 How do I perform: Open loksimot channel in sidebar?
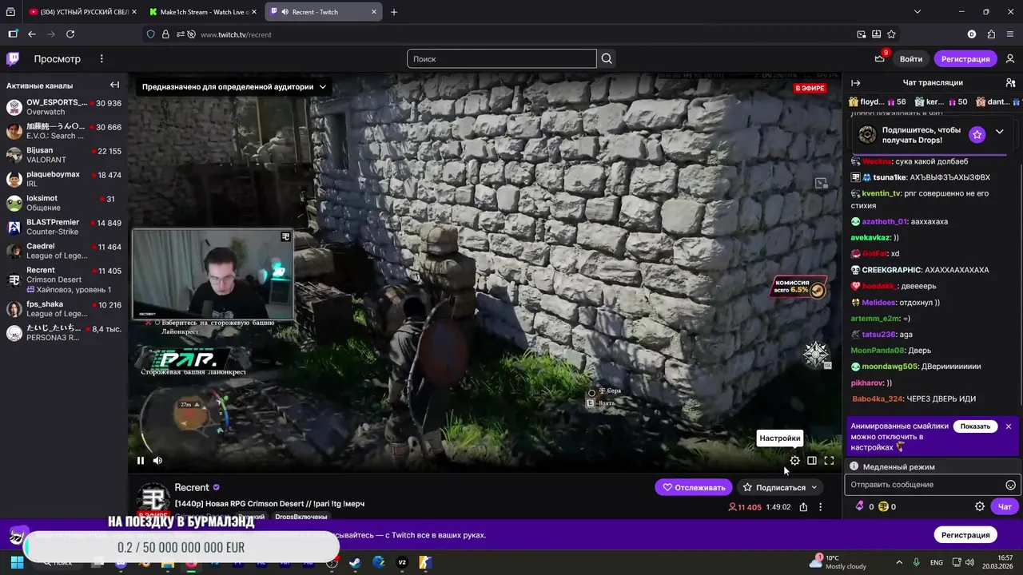pyautogui.click(x=64, y=203)
